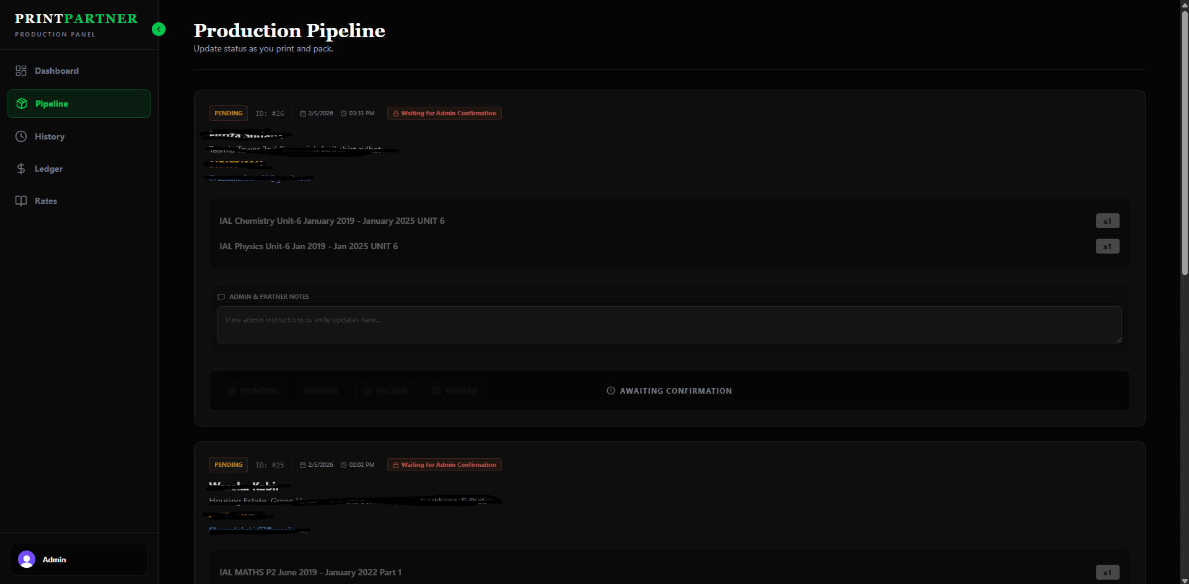Click the dimmed Packed stage button
1189x584 pixels.
click(385, 391)
